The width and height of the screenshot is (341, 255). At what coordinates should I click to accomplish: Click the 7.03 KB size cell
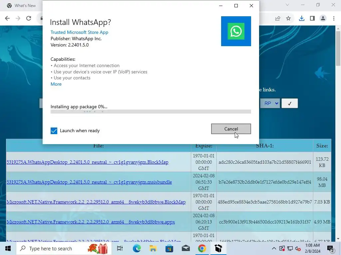click(322, 202)
